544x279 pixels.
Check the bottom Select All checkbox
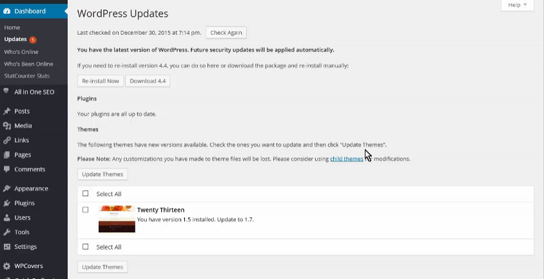pos(85,247)
